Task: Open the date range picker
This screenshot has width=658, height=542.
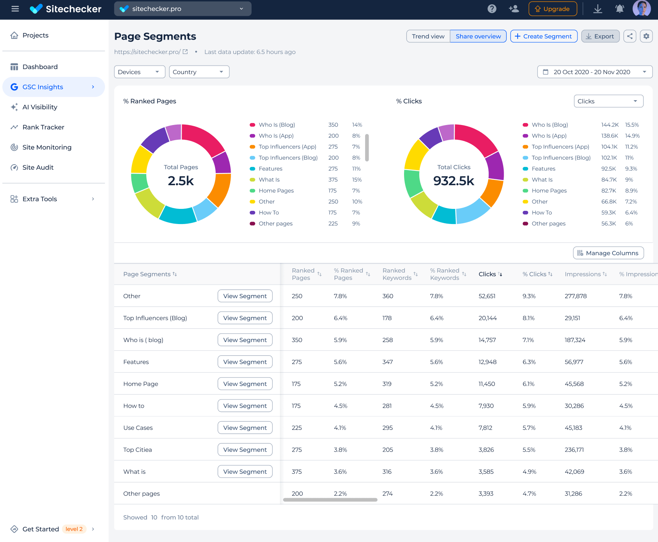Action: [595, 72]
